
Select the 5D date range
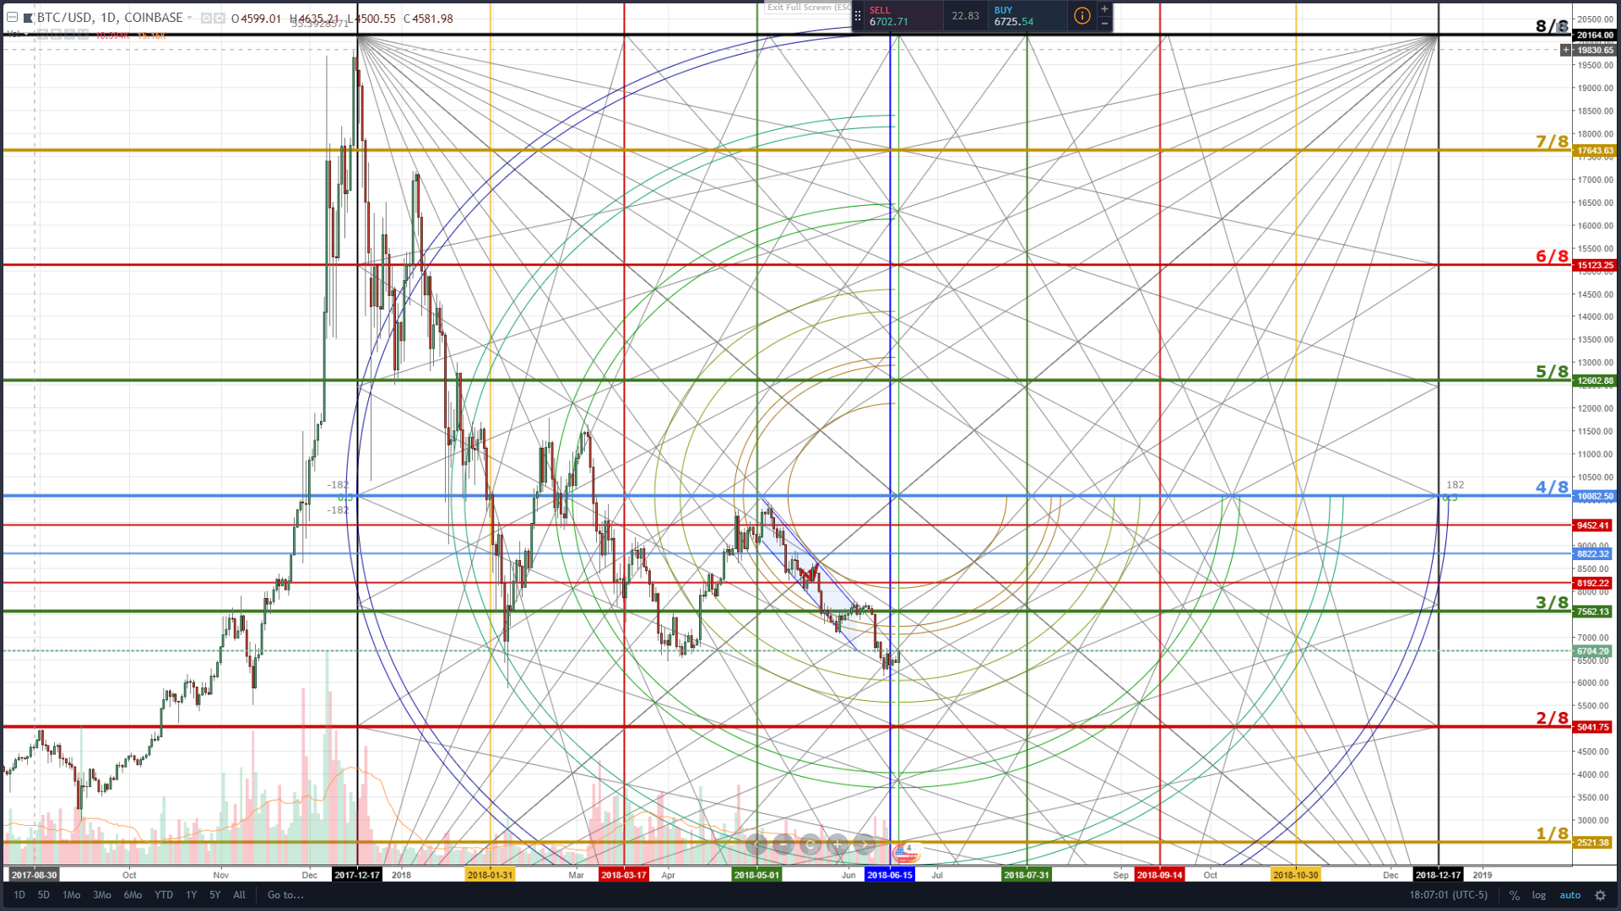point(43,895)
